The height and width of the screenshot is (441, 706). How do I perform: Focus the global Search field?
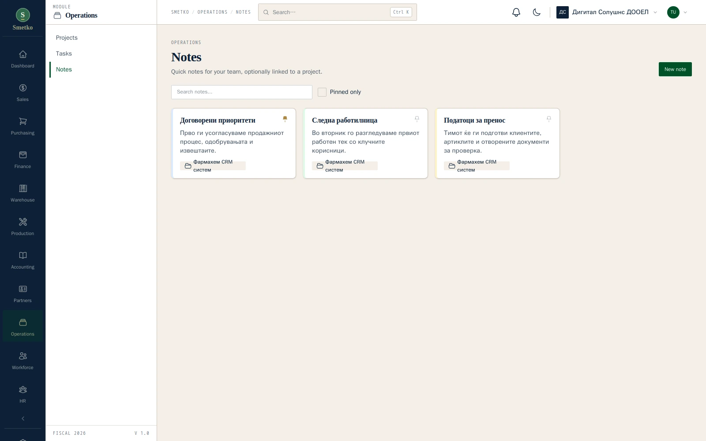click(338, 12)
